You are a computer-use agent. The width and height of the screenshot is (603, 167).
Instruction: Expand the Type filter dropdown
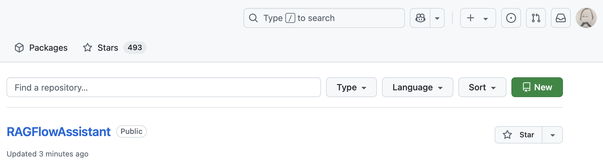click(351, 88)
